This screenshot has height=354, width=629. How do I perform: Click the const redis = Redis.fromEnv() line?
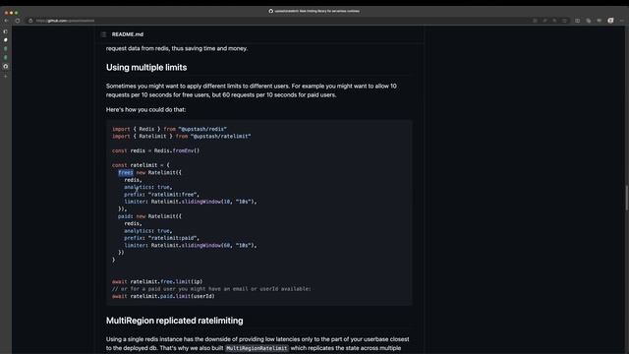click(155, 150)
